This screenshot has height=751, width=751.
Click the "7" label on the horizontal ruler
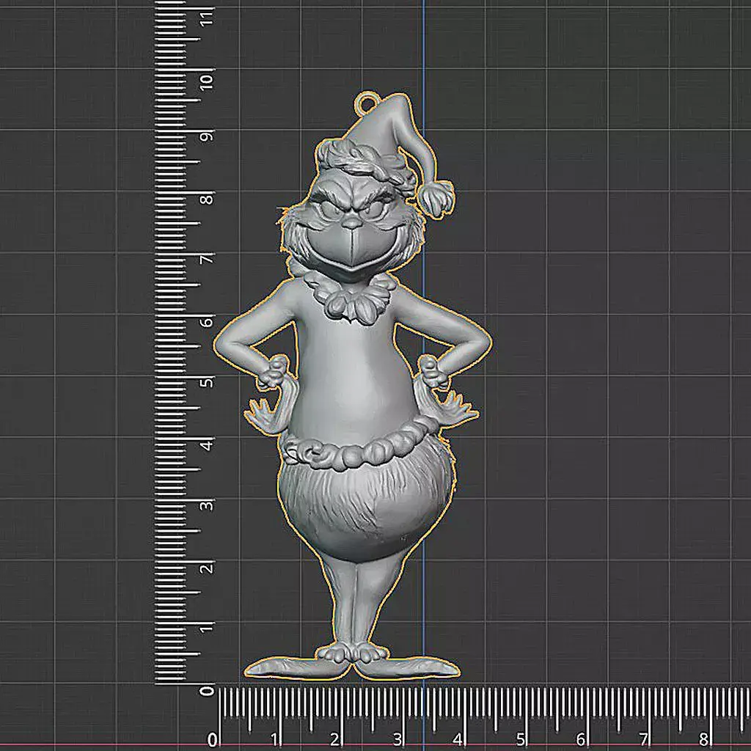tap(642, 739)
